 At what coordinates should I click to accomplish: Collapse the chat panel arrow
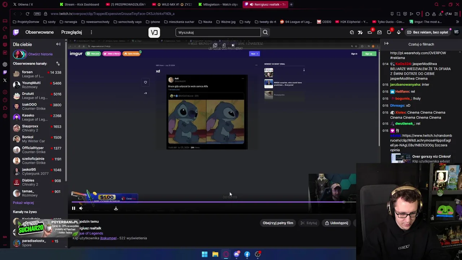pos(387,44)
